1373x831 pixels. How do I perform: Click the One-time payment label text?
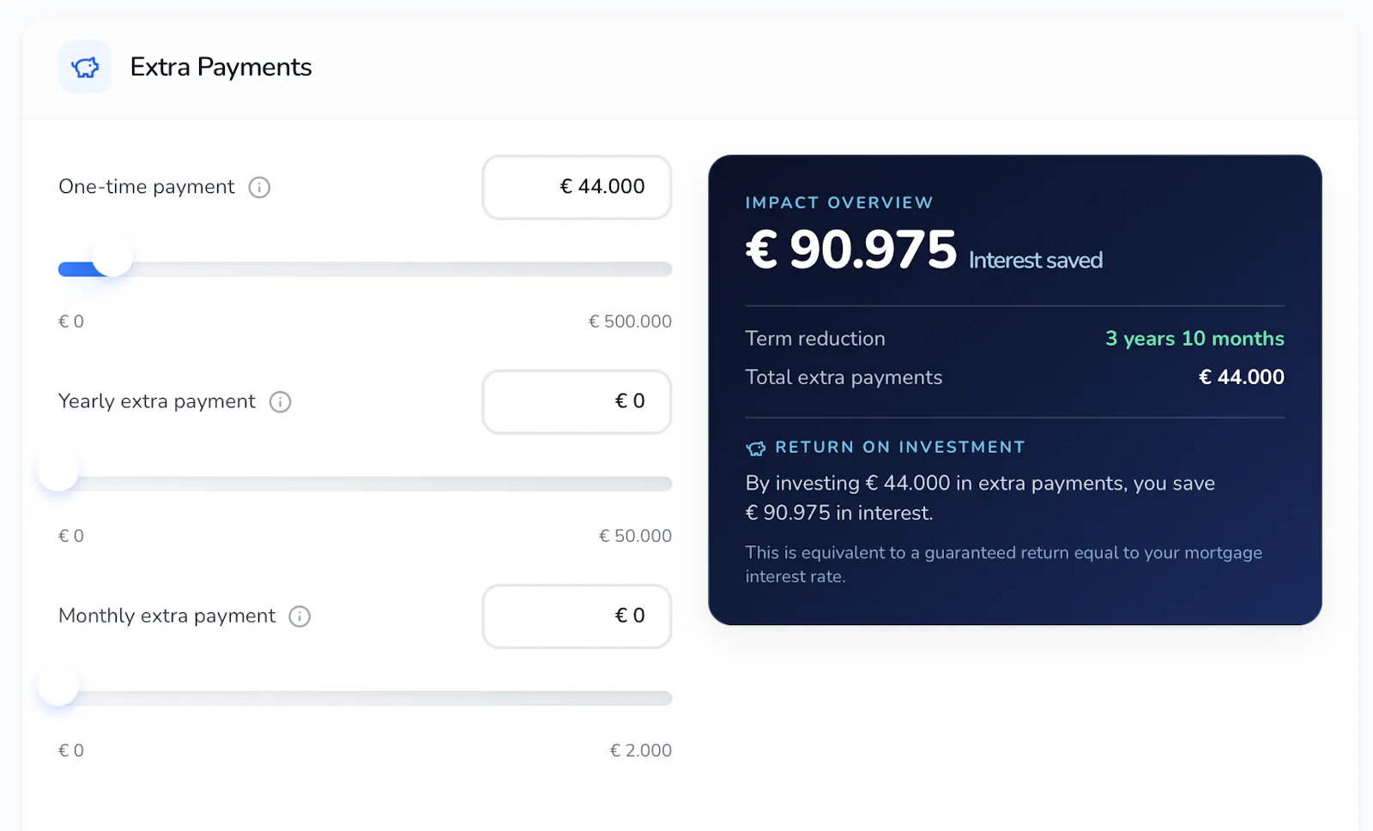coord(146,187)
